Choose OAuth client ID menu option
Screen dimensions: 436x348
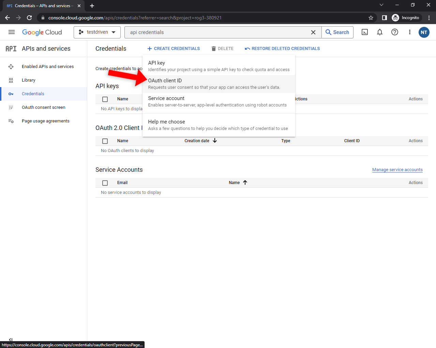(x=219, y=84)
